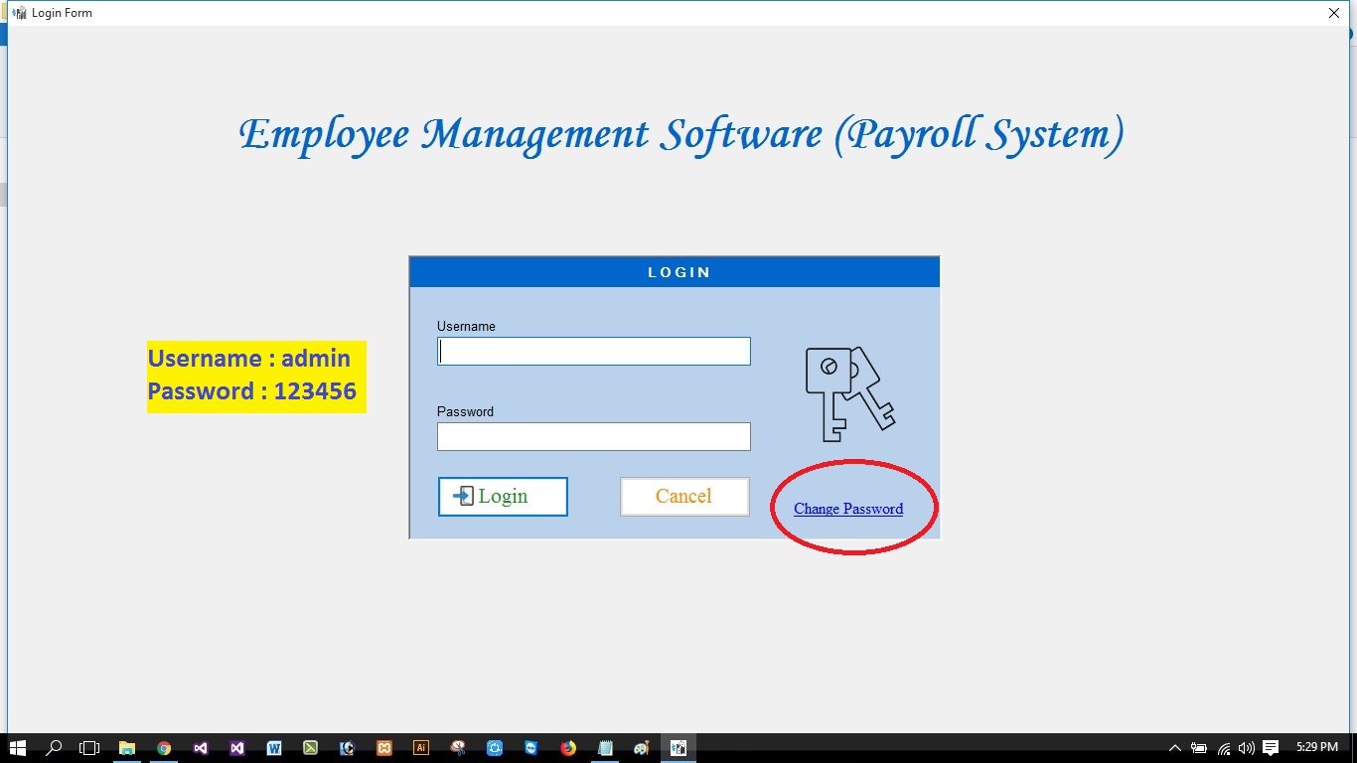
Task: Click the taskbar Search icon
Action: (54, 747)
